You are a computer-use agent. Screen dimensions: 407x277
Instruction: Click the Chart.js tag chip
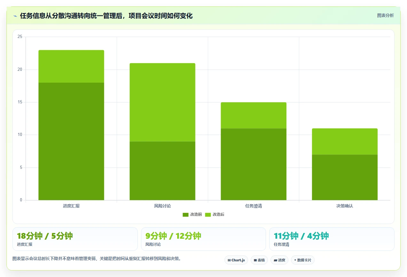click(236, 260)
